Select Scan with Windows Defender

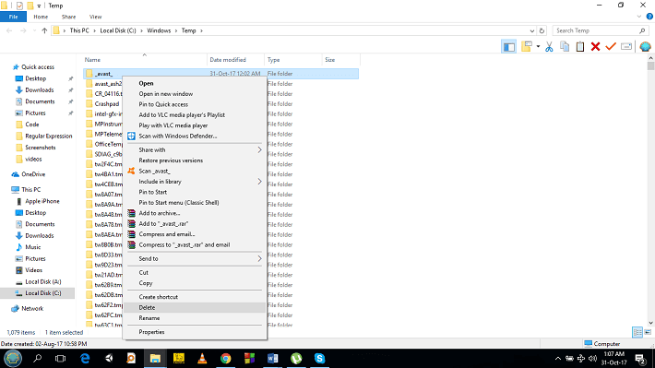(x=195, y=136)
